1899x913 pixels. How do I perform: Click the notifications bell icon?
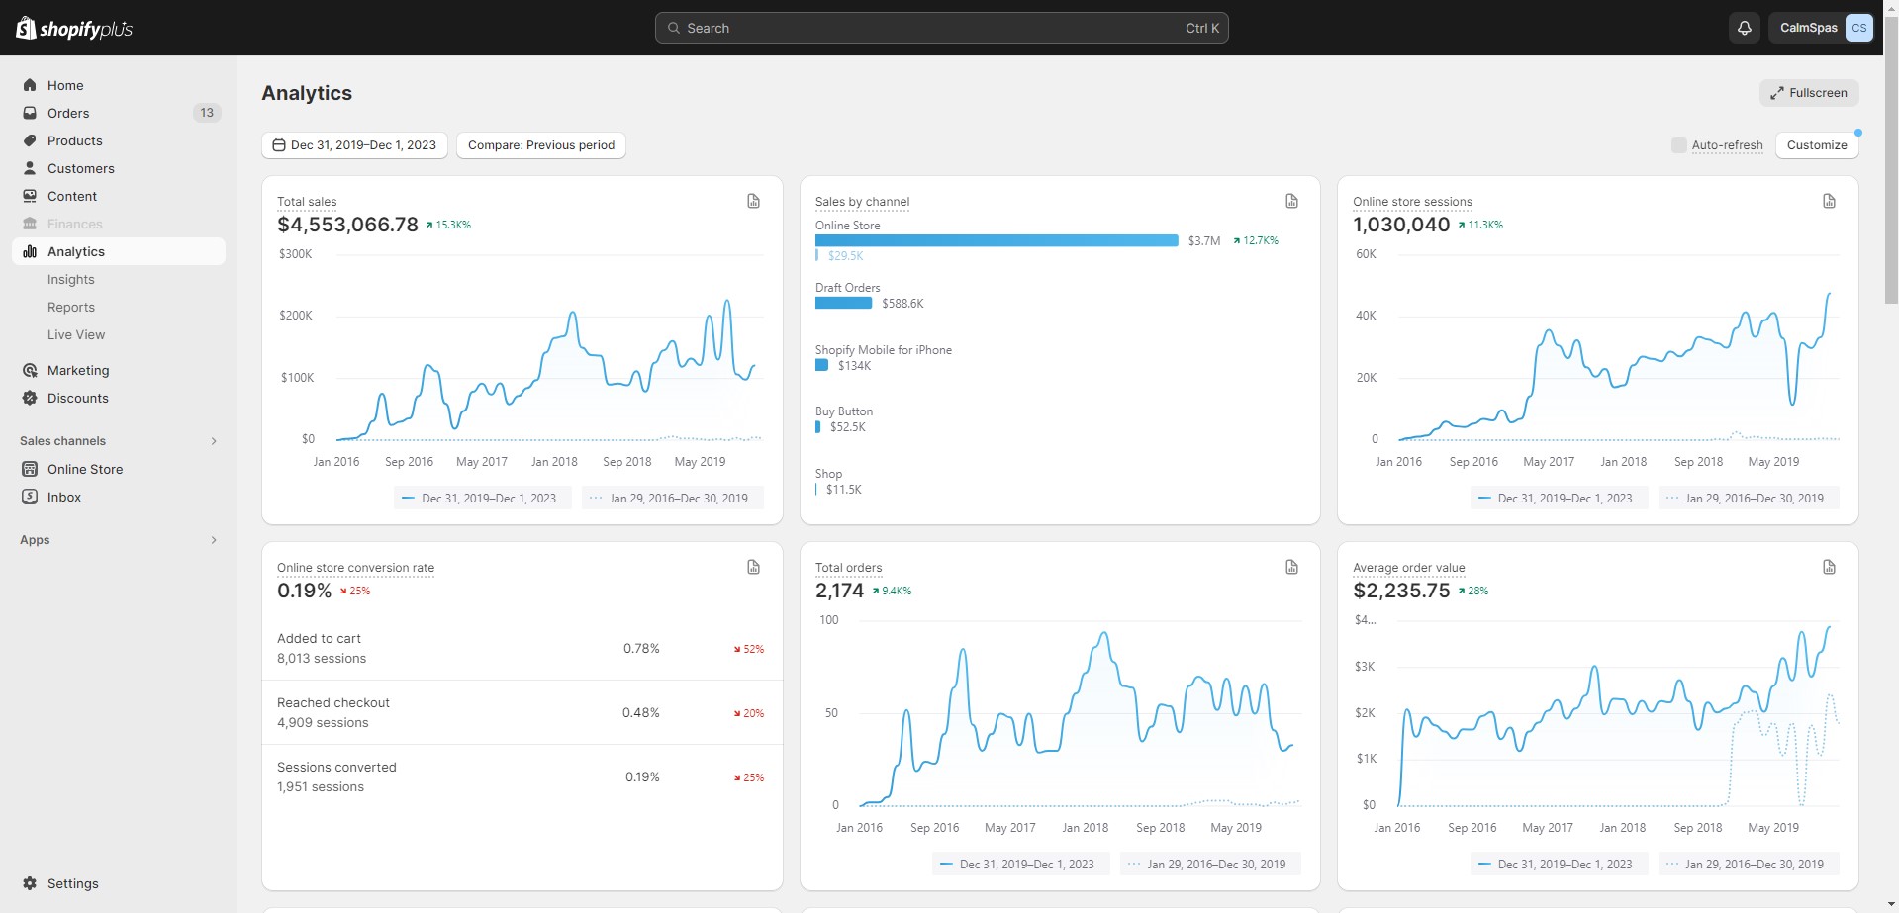tap(1744, 28)
